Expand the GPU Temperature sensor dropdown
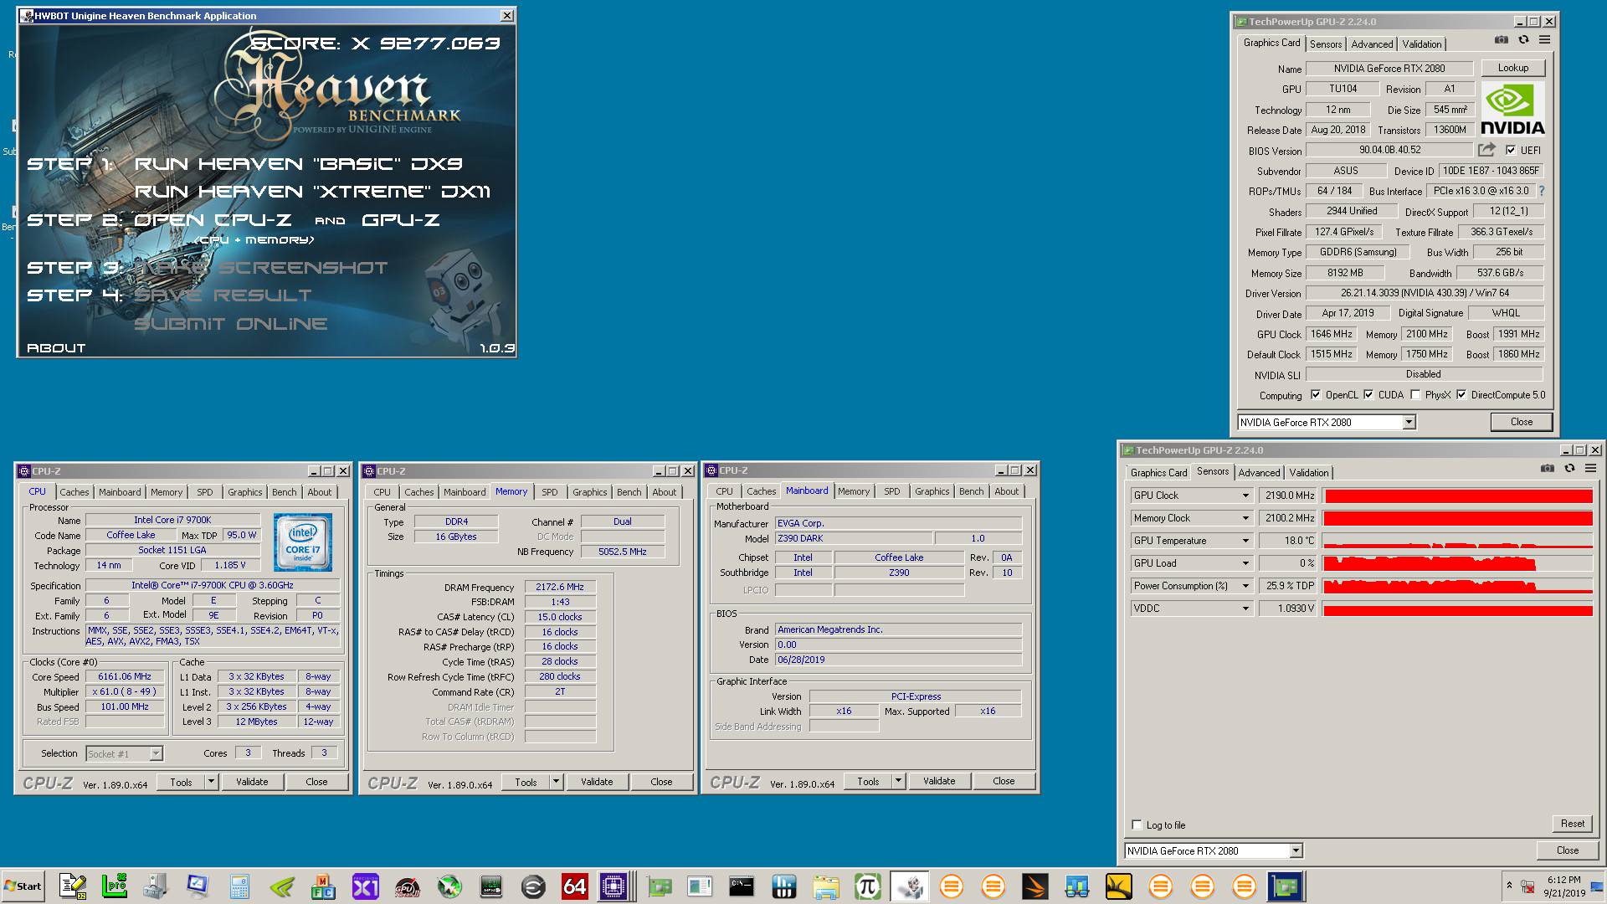 click(1245, 541)
